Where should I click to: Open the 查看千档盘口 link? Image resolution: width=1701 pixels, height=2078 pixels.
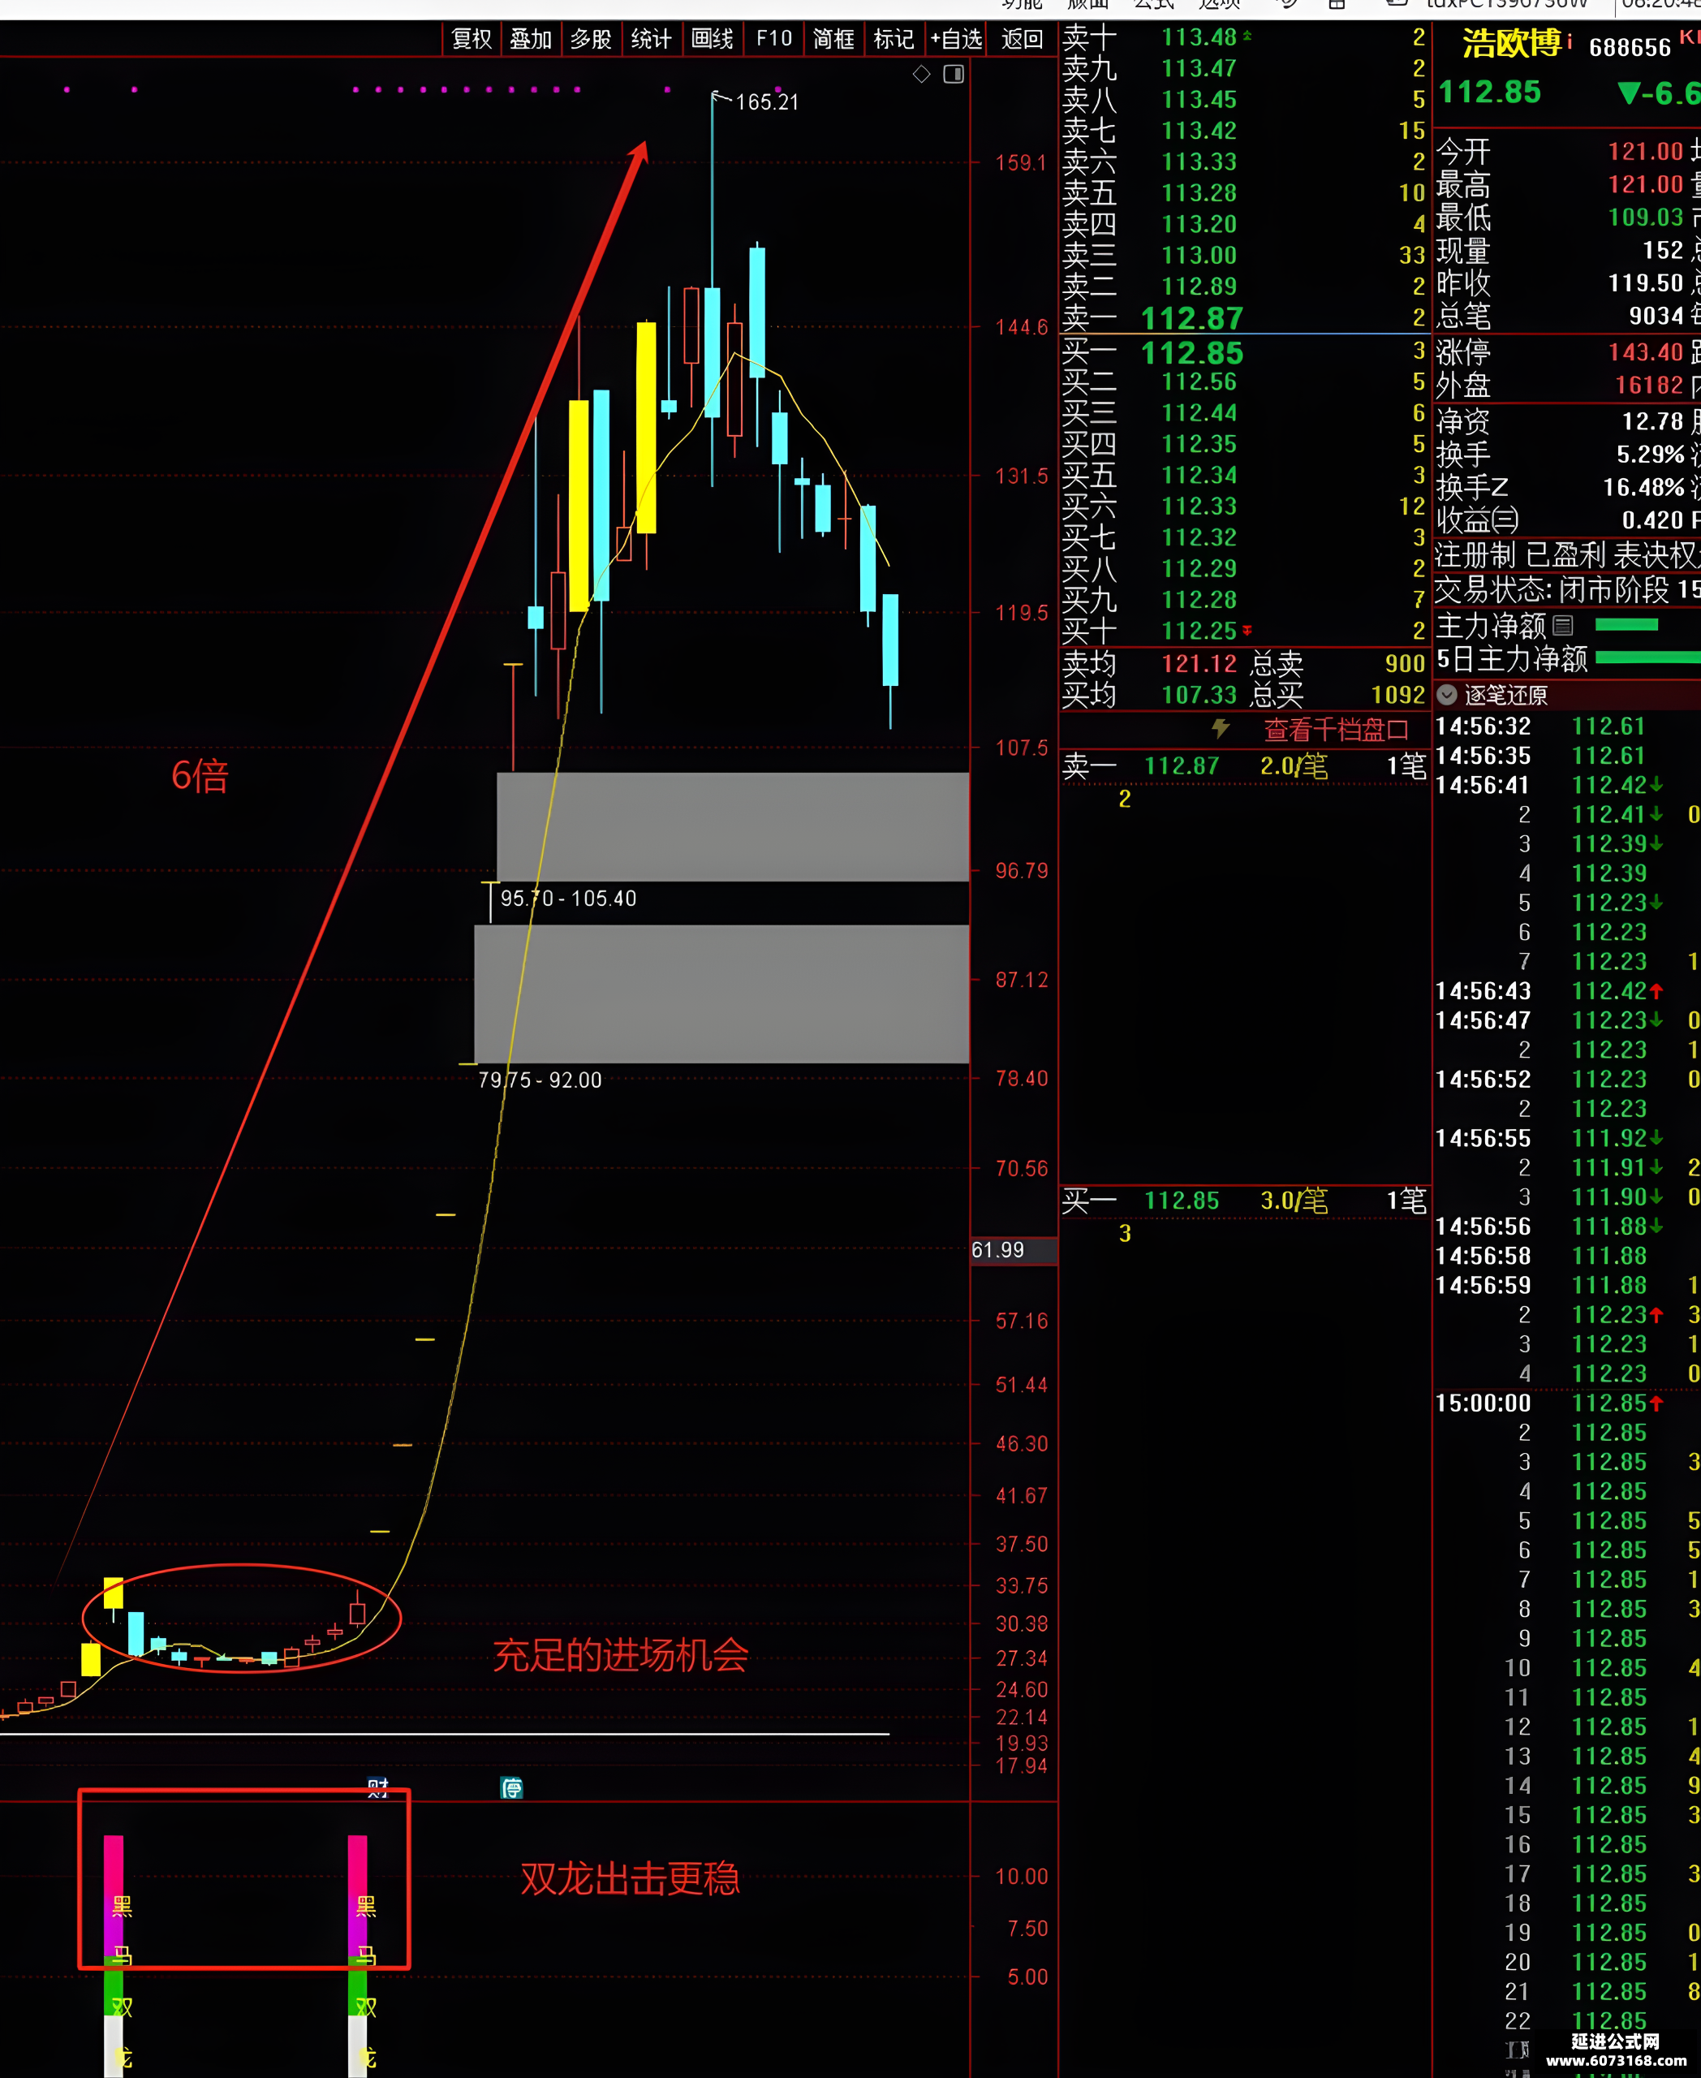(x=1336, y=731)
